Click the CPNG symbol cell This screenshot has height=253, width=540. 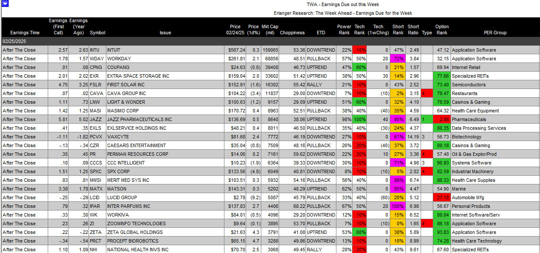pyautogui.click(x=97, y=67)
